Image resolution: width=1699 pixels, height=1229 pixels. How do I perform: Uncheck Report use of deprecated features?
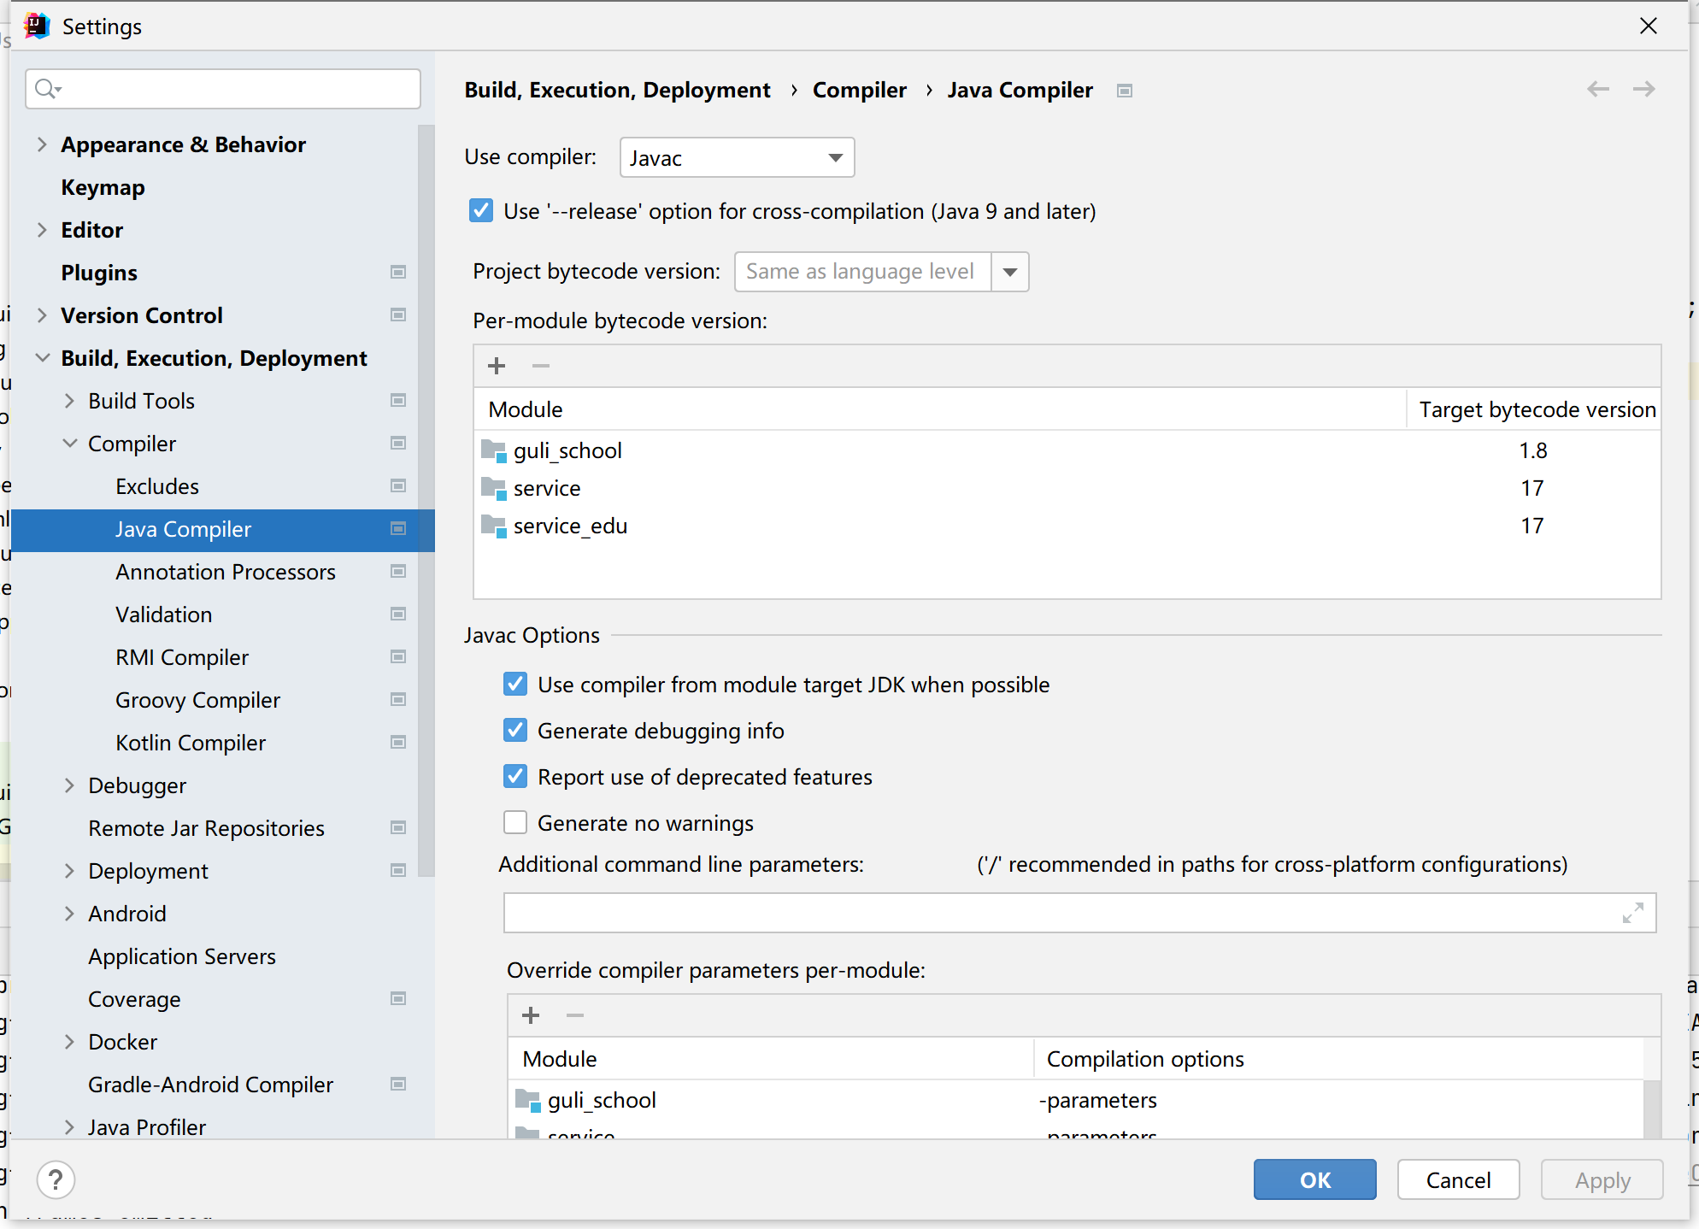515,776
